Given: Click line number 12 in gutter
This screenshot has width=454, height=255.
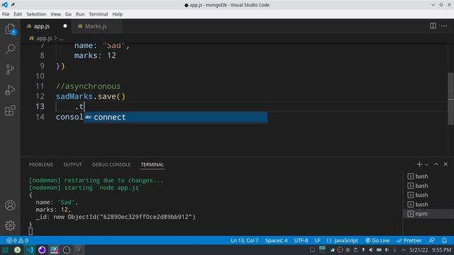Looking at the screenshot, I should (40, 96).
